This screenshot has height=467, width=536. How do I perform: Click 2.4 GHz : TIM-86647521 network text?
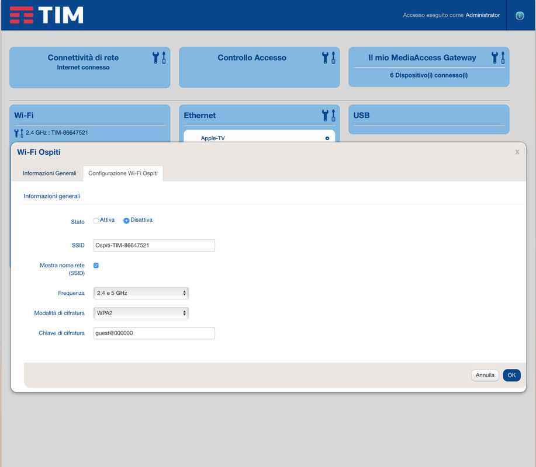pyautogui.click(x=57, y=133)
